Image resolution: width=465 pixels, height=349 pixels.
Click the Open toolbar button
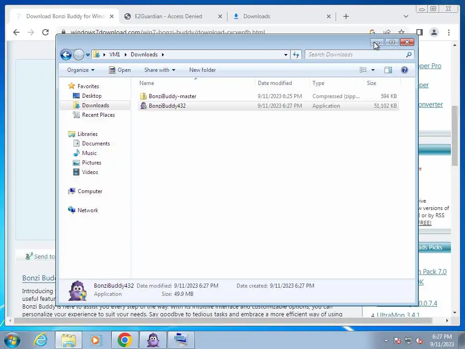pyautogui.click(x=120, y=70)
